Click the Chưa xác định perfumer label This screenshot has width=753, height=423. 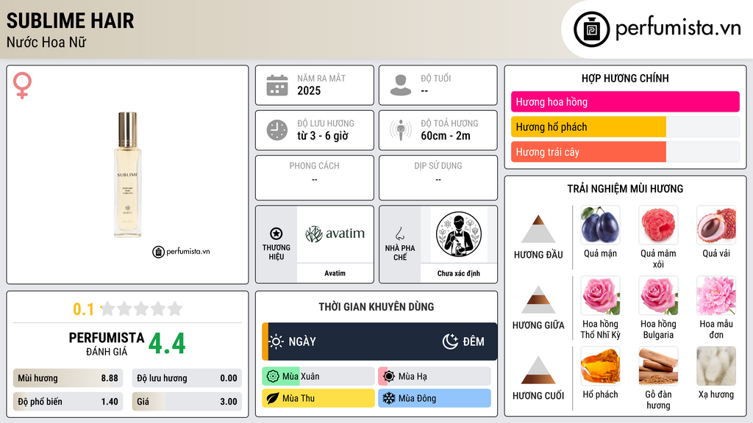tap(459, 273)
